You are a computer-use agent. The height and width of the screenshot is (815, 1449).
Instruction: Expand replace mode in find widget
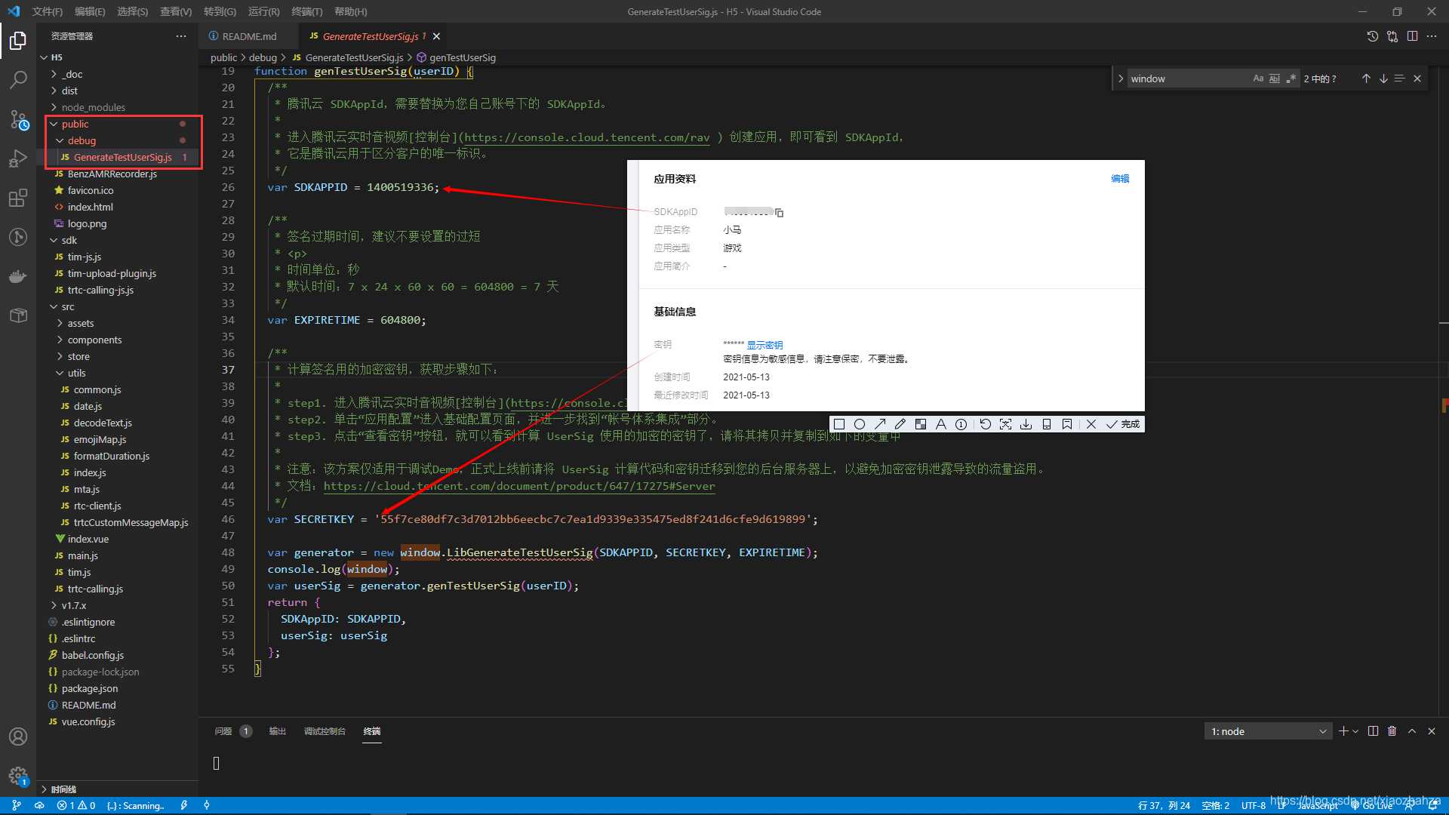1121,78
